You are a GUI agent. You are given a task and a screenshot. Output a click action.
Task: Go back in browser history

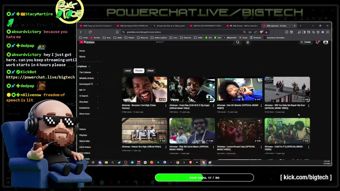[x=81, y=32]
